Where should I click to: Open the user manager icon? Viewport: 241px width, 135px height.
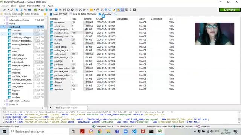43,10
